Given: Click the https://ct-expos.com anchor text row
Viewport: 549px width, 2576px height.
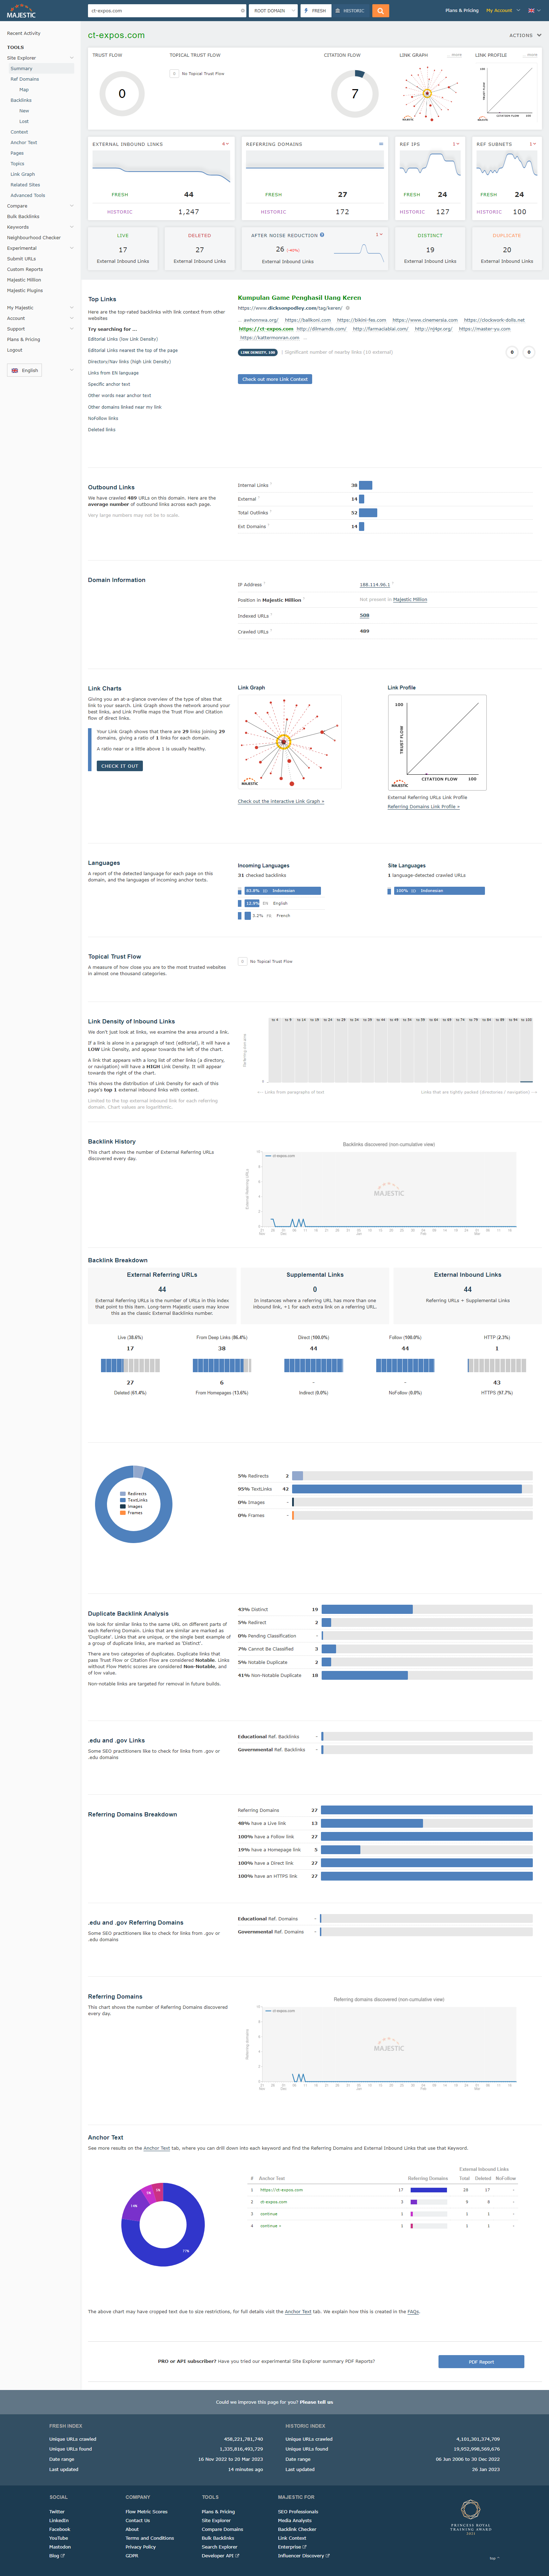Looking at the screenshot, I should tap(282, 2190).
